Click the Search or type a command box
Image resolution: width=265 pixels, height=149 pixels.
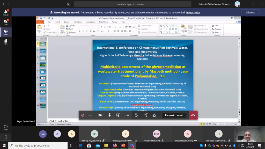[132, 4]
